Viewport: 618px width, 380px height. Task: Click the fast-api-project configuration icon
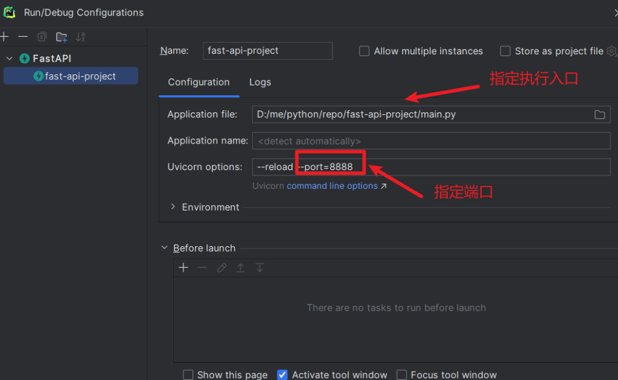38,75
